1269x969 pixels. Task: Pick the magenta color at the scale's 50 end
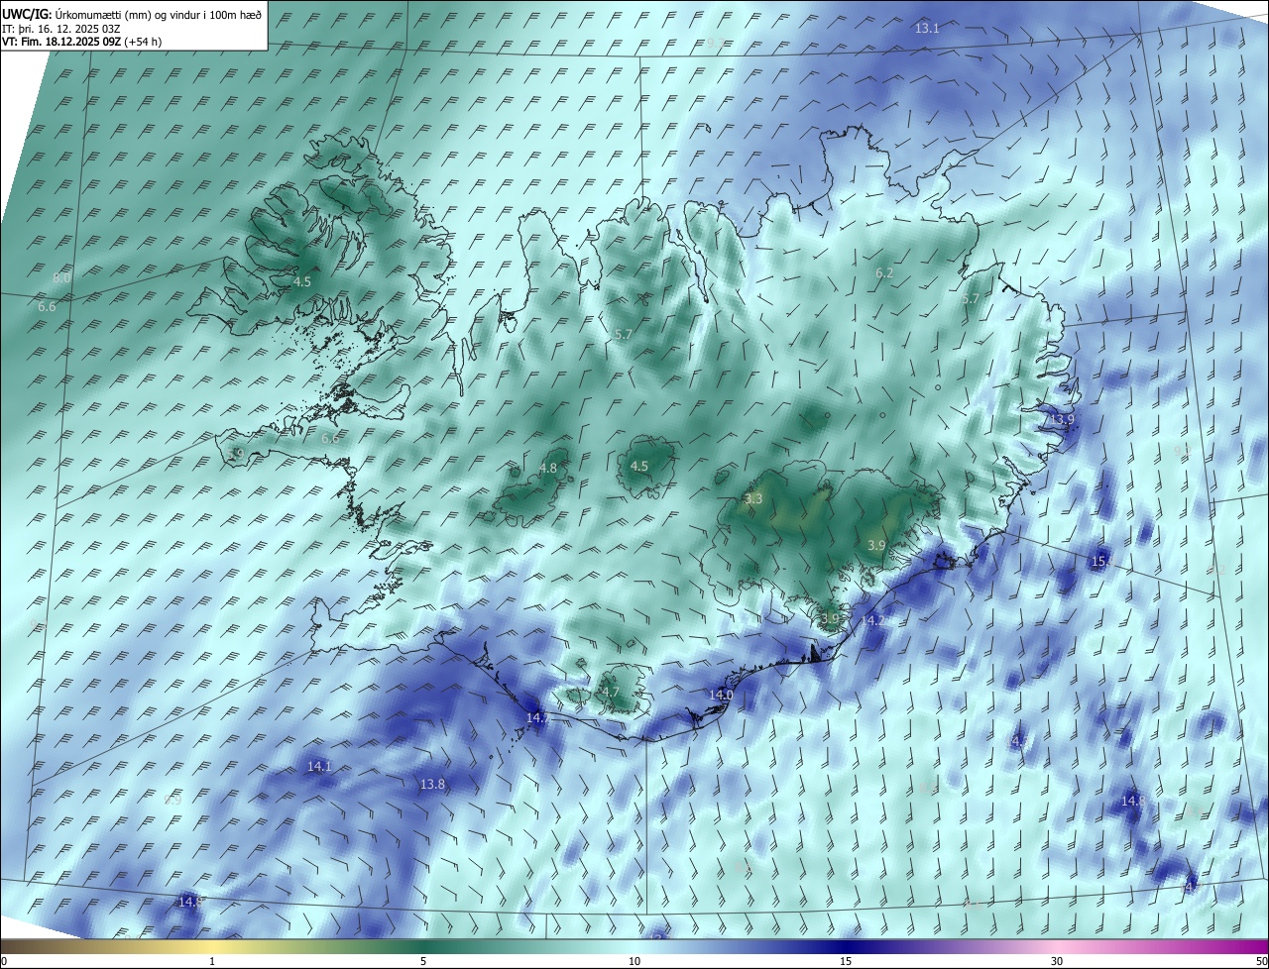point(1261,946)
